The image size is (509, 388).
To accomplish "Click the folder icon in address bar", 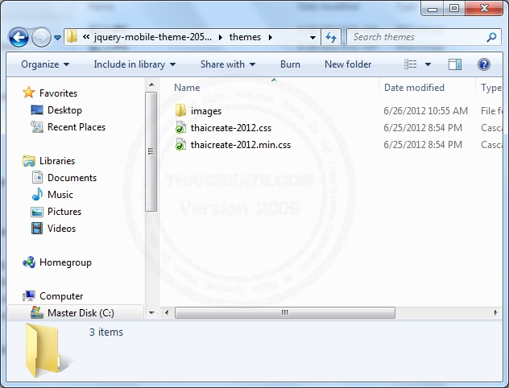I will coord(72,37).
